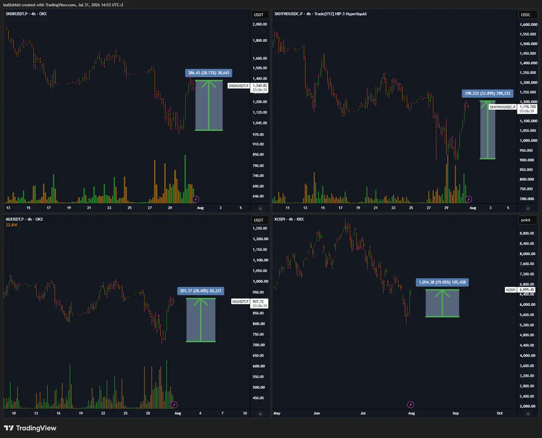542x438 pixels.
Task: Click the 2,000.00 price level on KOSPI scale
Action: point(528,406)
